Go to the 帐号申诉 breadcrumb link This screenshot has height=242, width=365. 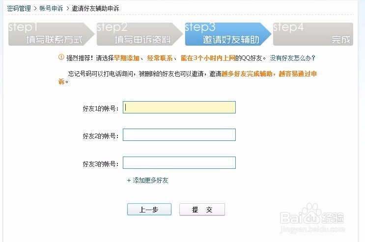click(x=51, y=9)
